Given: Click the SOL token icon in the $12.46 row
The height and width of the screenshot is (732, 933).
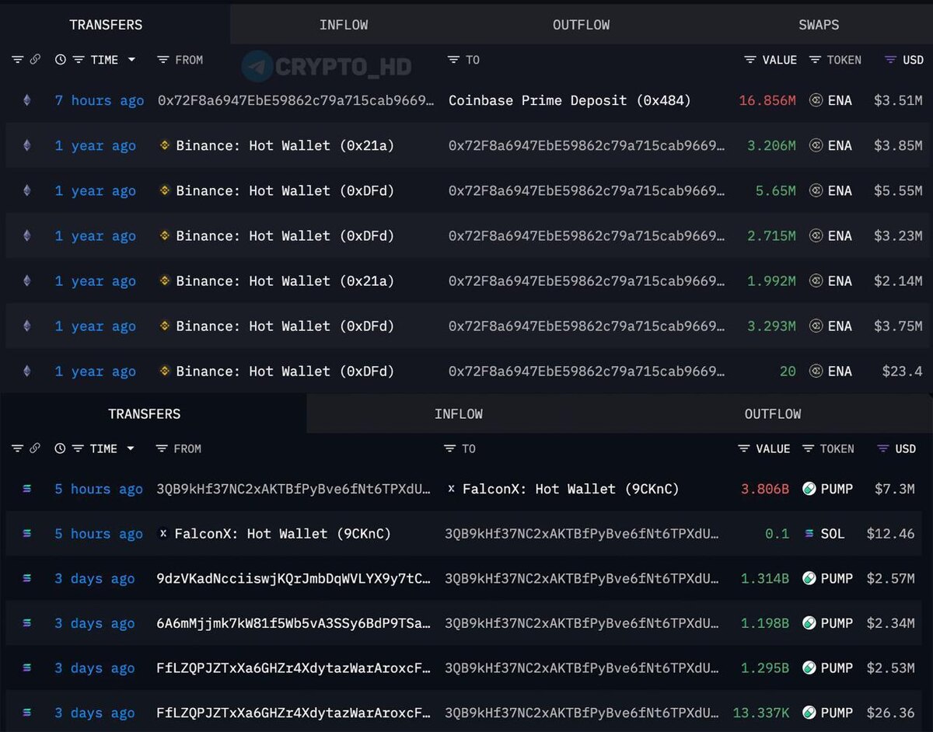Looking at the screenshot, I should pyautogui.click(x=809, y=534).
